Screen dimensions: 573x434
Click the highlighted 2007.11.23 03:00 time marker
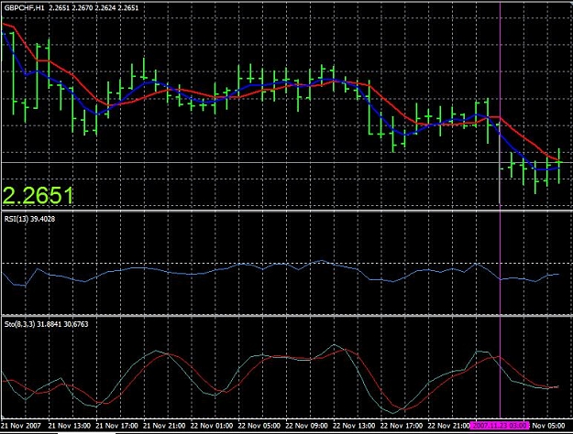500,426
